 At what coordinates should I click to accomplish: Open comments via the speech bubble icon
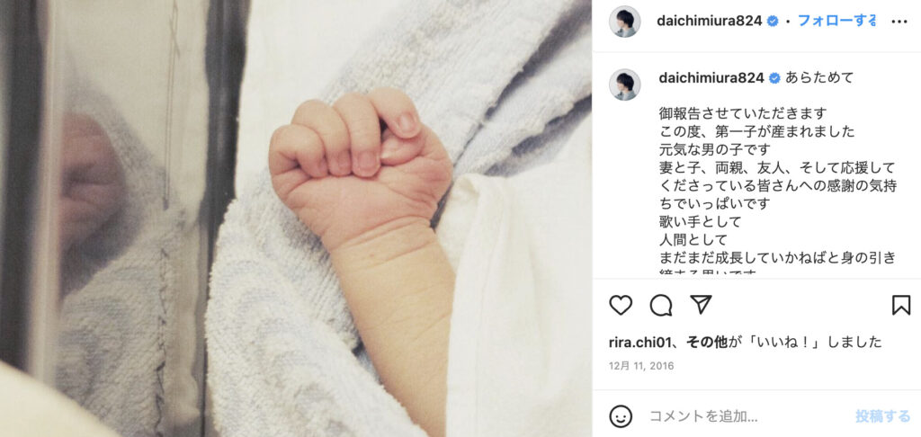[661, 305]
